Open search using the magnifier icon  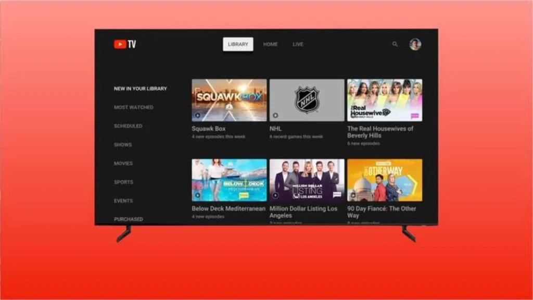395,44
